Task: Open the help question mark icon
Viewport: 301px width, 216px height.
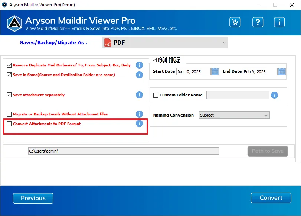Action: pyautogui.click(x=258, y=22)
